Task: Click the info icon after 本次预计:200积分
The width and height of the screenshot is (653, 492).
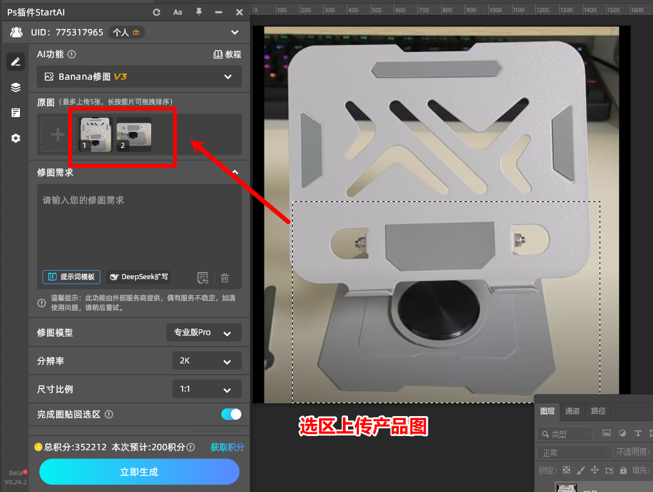Action: coord(190,447)
